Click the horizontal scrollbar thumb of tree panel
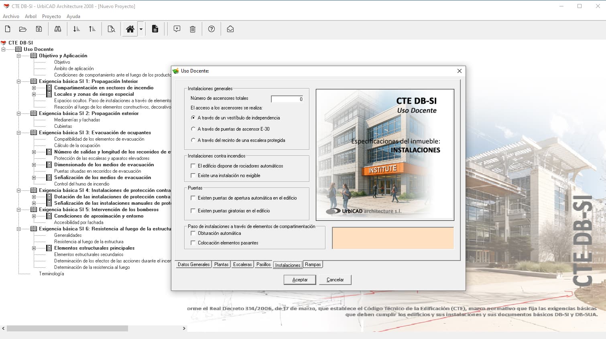 click(67, 329)
